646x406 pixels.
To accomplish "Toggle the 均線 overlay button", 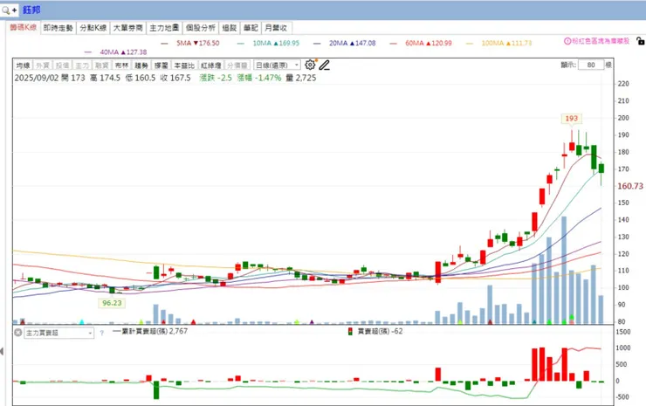I will pyautogui.click(x=23, y=65).
